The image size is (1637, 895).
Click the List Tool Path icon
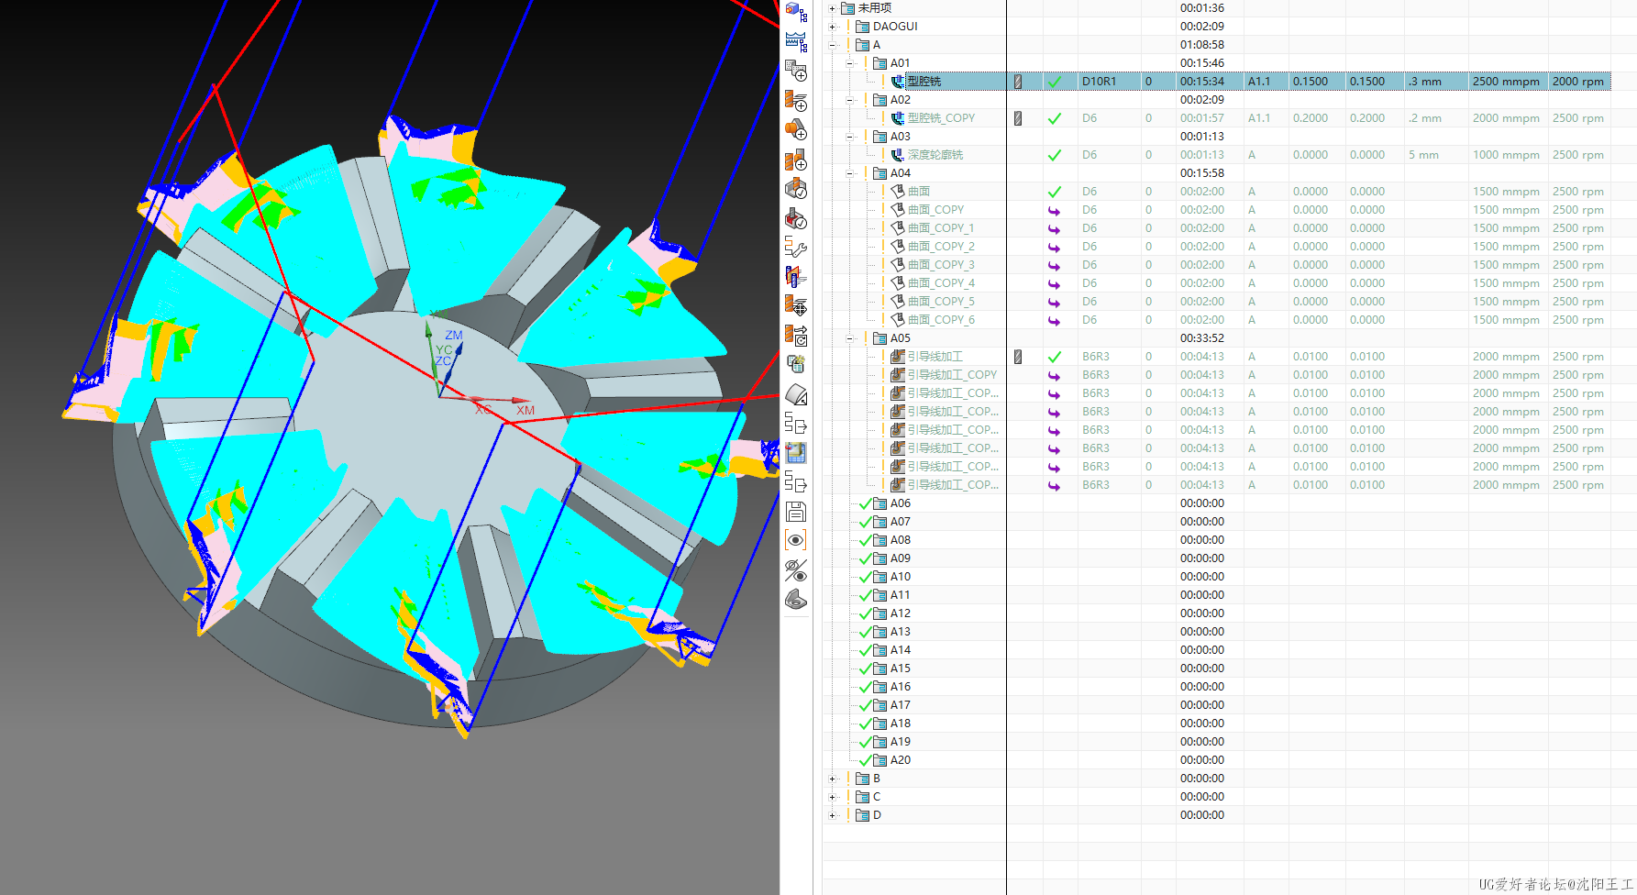(x=796, y=365)
